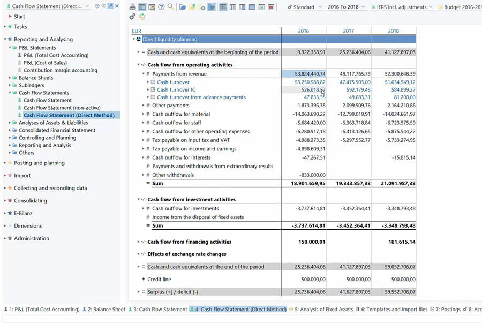The height and width of the screenshot is (324, 482).
Task: Click the folder icon with green up arrow
Action: click(192, 7)
